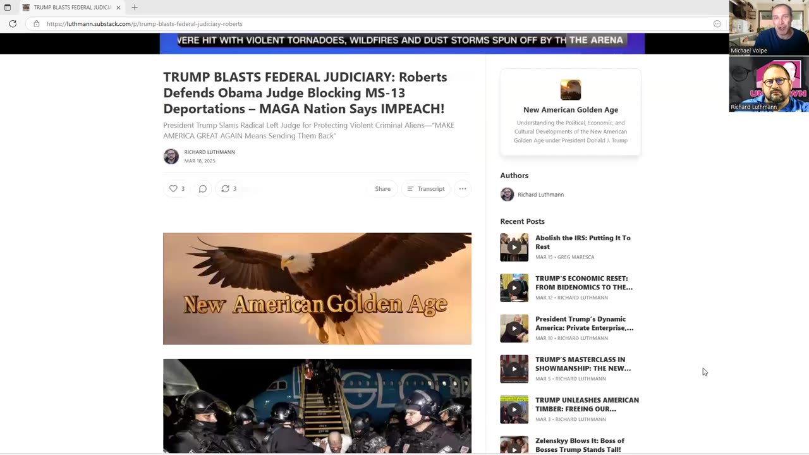Open the post more options menu
The width and height of the screenshot is (809, 455).
pos(463,189)
